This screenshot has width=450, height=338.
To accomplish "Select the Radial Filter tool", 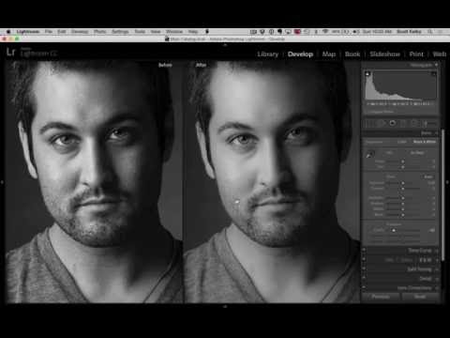I will (414, 123).
